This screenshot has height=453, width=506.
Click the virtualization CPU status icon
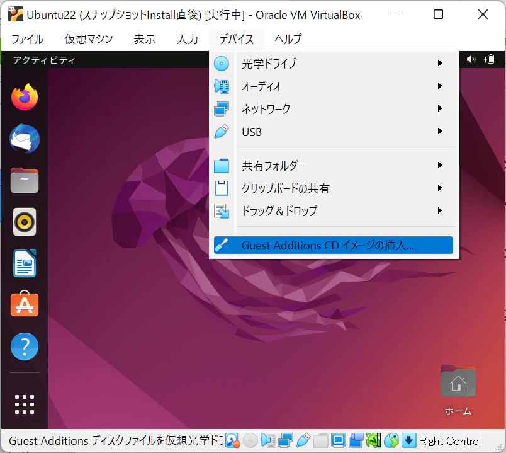373,440
